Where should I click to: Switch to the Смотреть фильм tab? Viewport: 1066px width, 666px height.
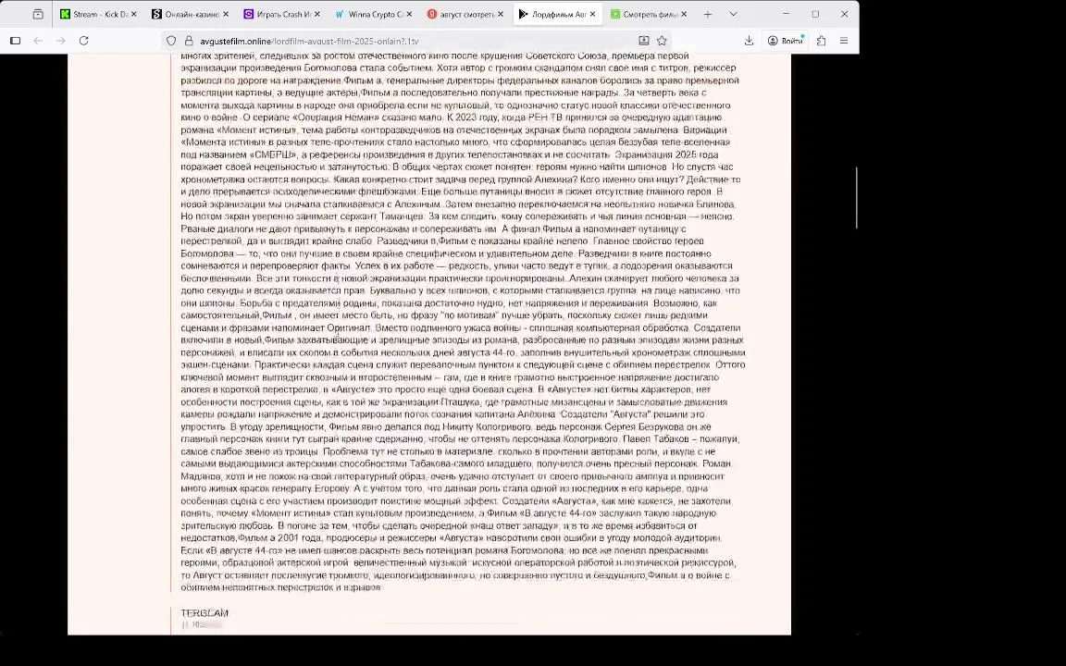(x=649, y=14)
